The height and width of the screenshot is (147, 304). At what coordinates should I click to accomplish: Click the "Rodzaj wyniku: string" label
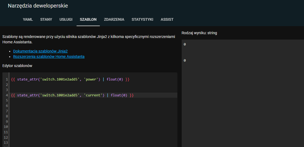[x=199, y=33]
